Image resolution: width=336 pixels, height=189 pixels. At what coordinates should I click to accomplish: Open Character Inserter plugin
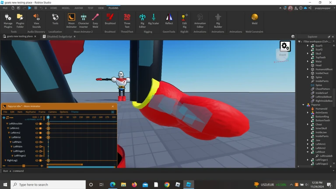pyautogui.click(x=84, y=21)
